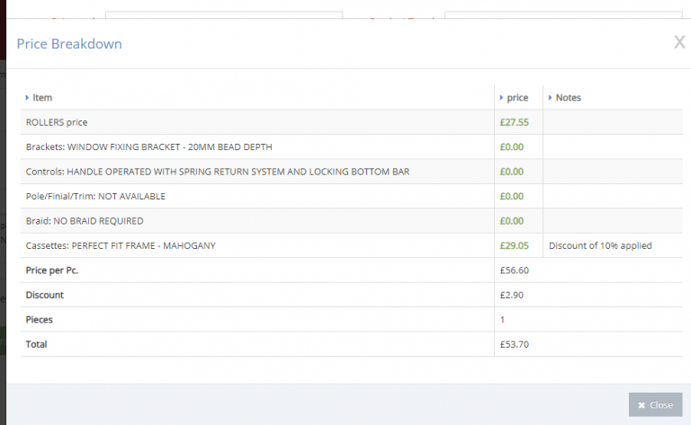
Task: Click the £2.90 discount amount
Action: (512, 295)
